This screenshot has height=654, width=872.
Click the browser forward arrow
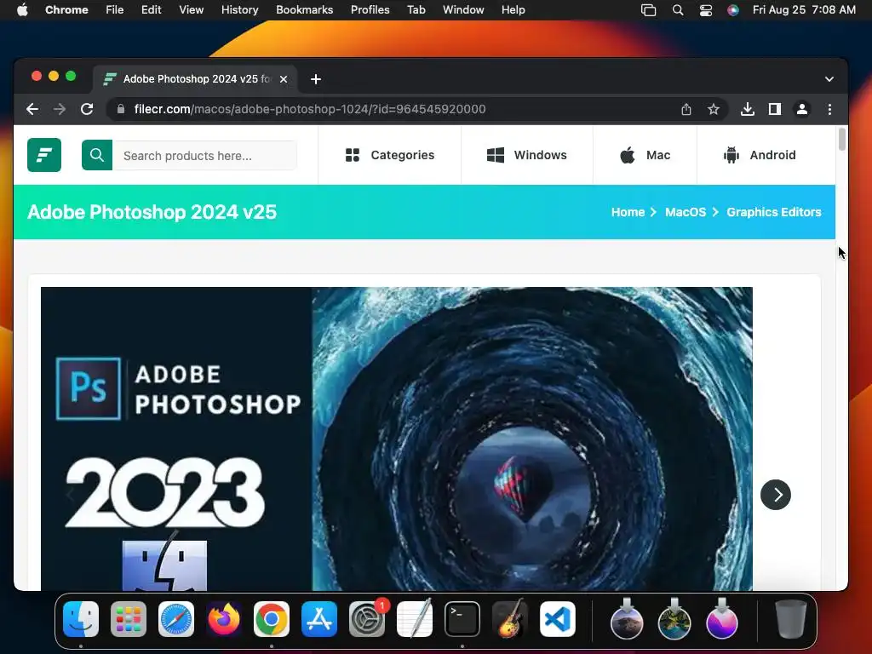[x=60, y=109]
